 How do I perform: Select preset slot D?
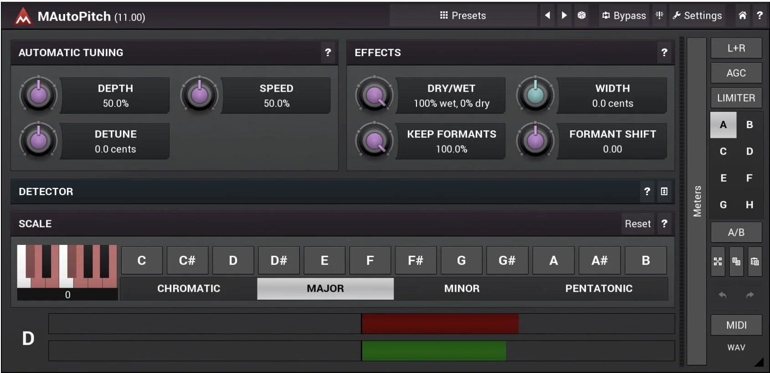(749, 151)
